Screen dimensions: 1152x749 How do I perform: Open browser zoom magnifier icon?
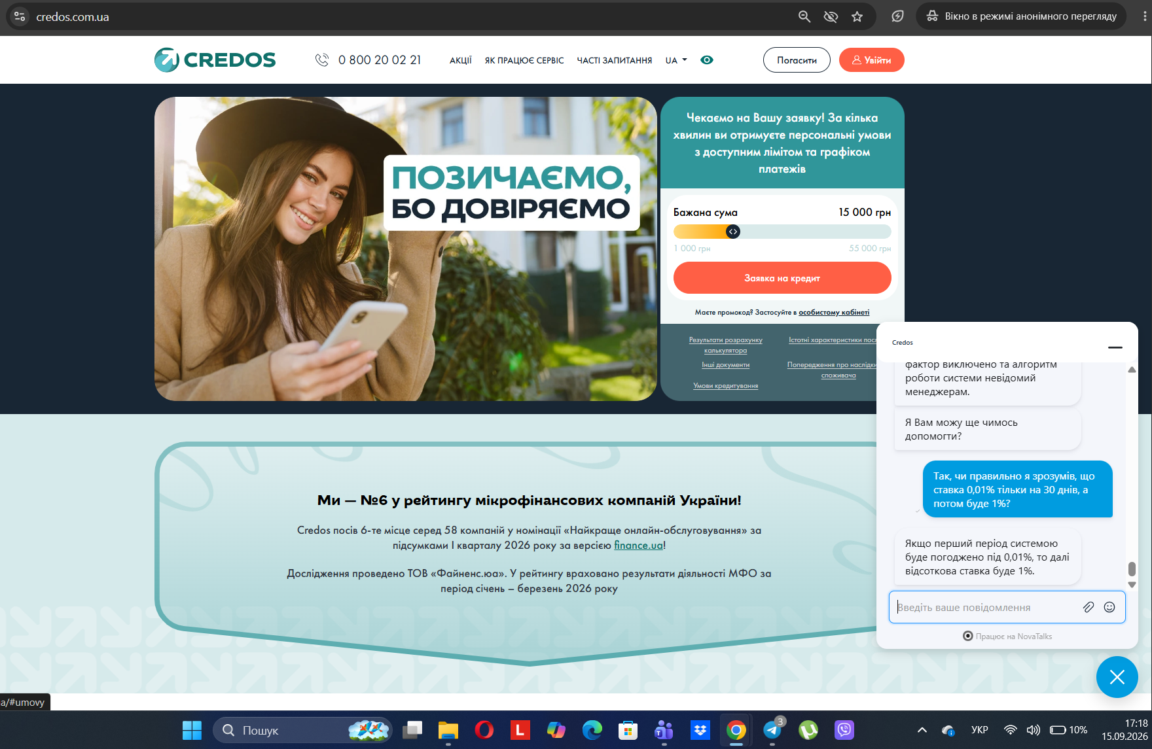click(x=804, y=16)
